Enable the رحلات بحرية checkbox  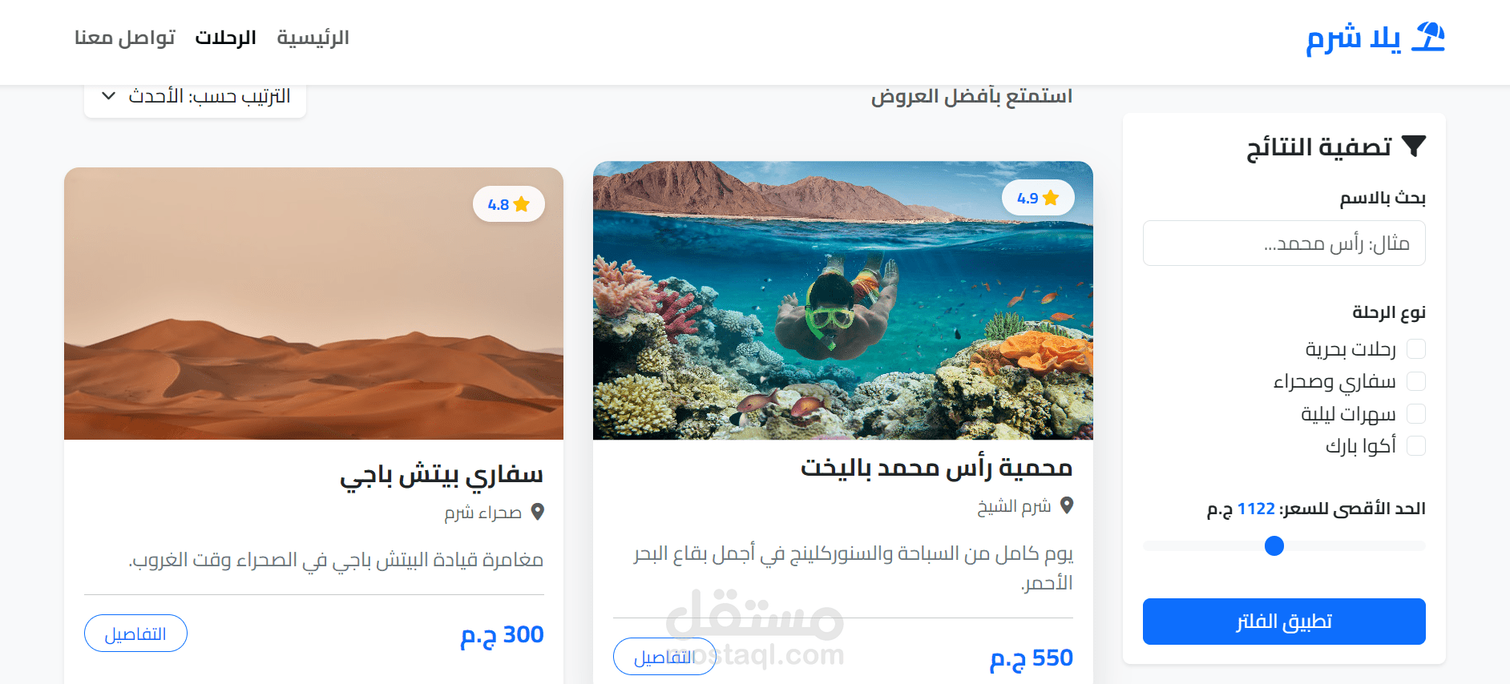1416,348
